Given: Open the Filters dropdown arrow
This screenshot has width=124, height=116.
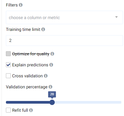Looking at the screenshot, I should pos(116,17).
